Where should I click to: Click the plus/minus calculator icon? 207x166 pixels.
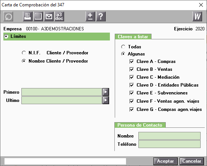[x=90, y=16]
